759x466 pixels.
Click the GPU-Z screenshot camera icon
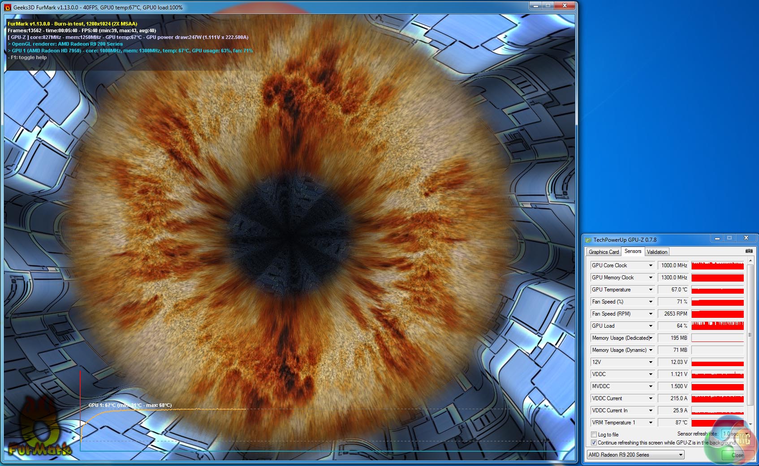click(749, 251)
